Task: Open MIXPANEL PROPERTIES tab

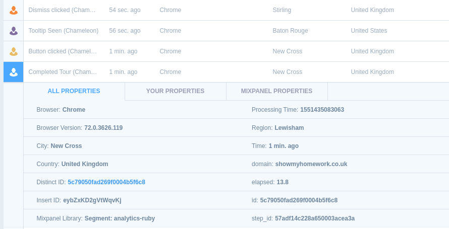Action: point(276,91)
